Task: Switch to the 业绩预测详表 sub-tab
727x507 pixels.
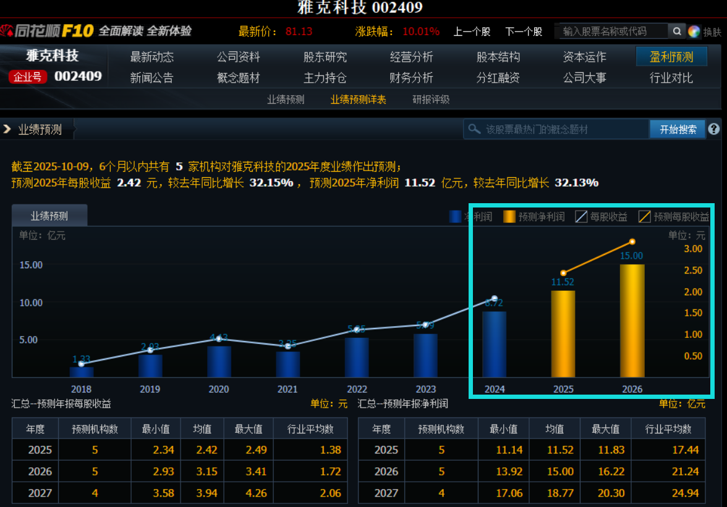Action: tap(358, 99)
